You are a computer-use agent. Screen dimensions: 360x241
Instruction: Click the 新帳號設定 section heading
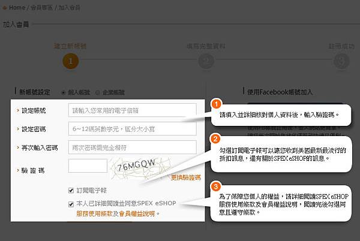[x=35, y=92]
